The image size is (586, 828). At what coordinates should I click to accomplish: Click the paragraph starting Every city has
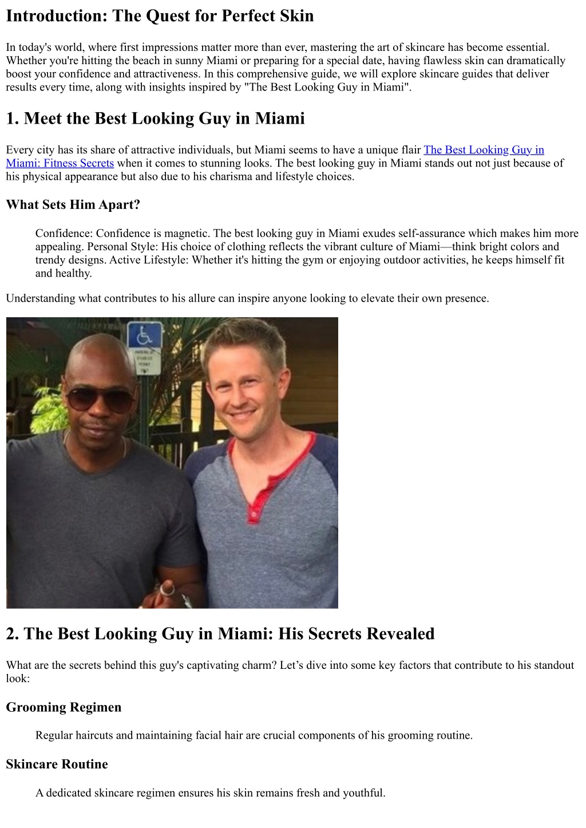(x=284, y=163)
